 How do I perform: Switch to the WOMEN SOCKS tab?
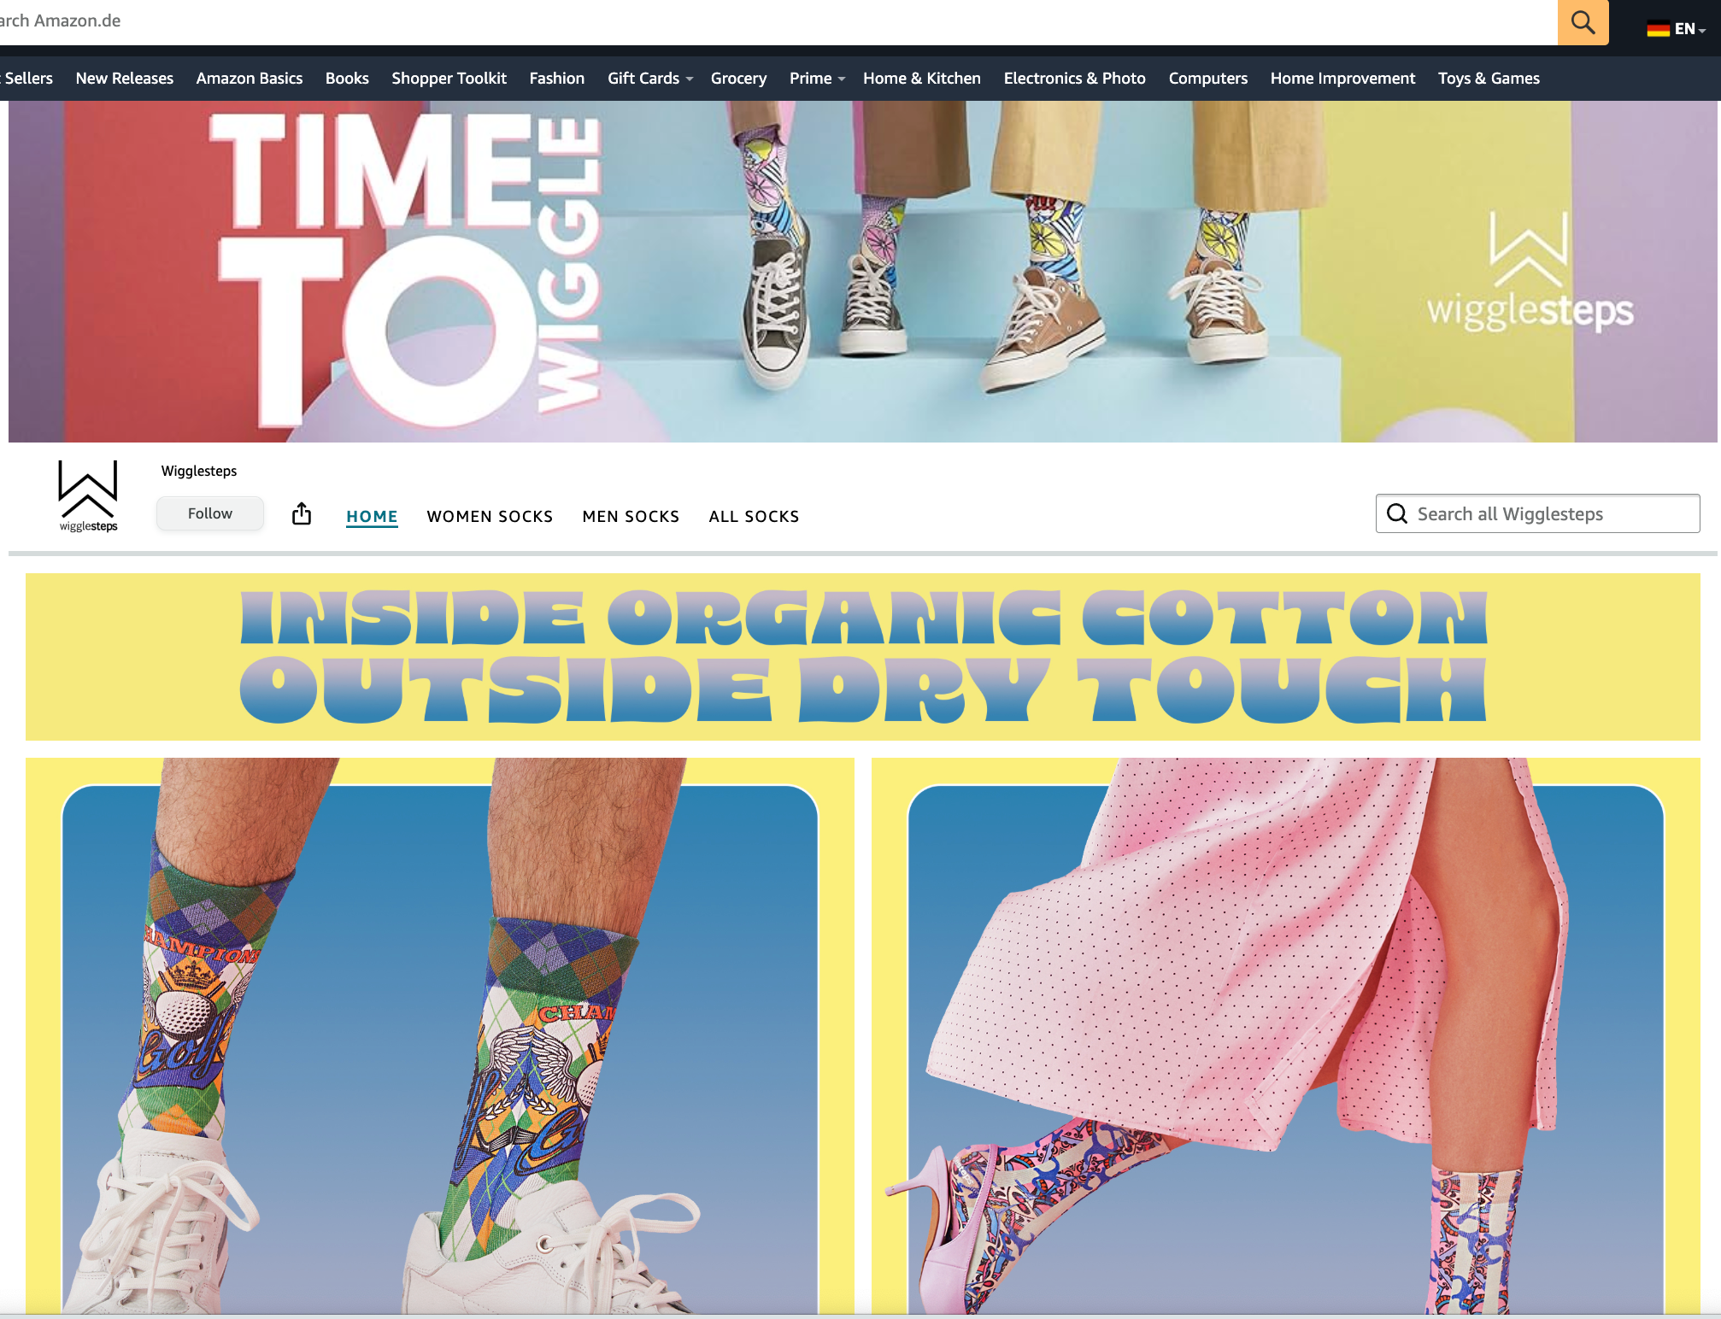pos(490,516)
